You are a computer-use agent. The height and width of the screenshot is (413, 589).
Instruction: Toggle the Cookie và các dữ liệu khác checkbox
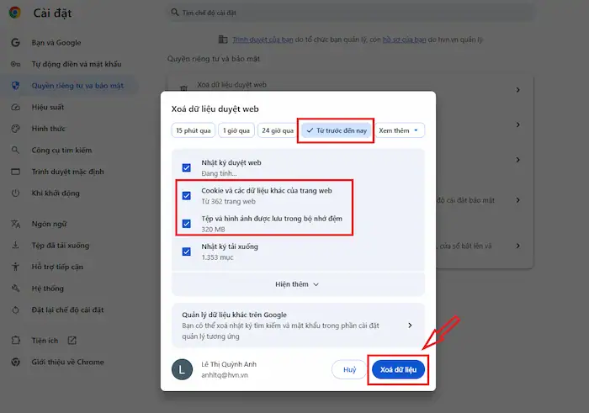coord(186,196)
